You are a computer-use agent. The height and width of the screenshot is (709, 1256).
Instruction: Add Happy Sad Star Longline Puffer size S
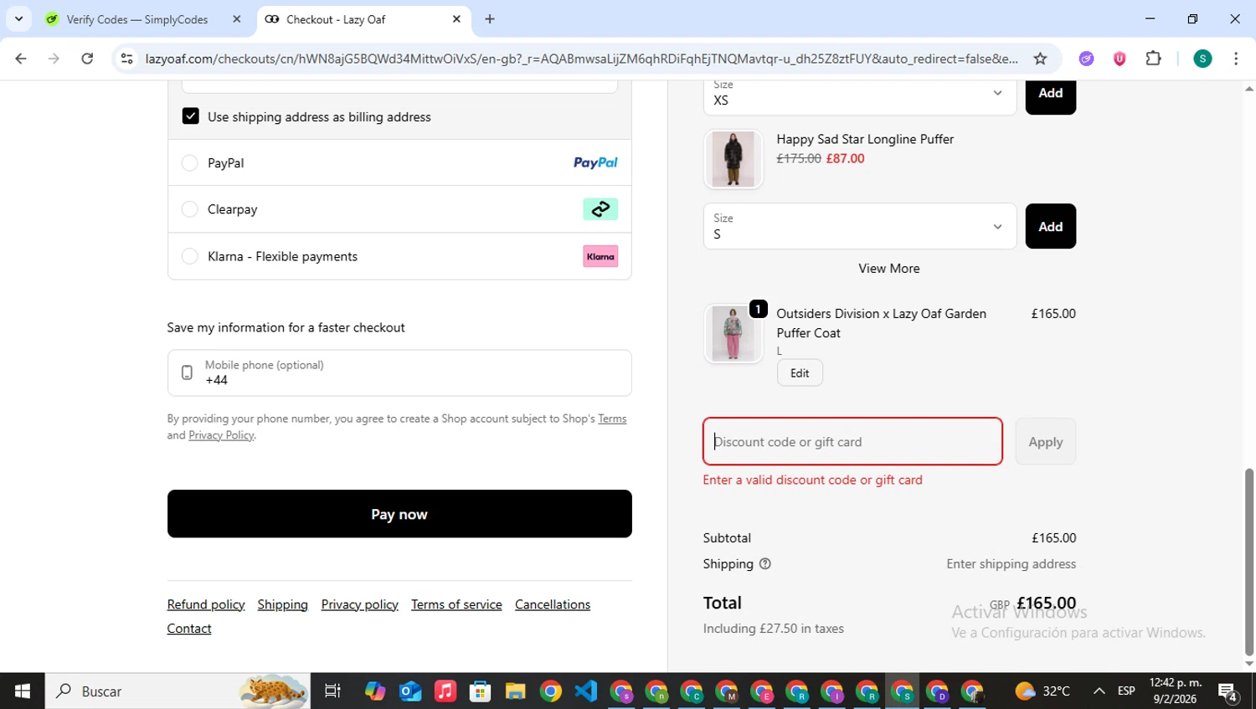pos(1051,226)
